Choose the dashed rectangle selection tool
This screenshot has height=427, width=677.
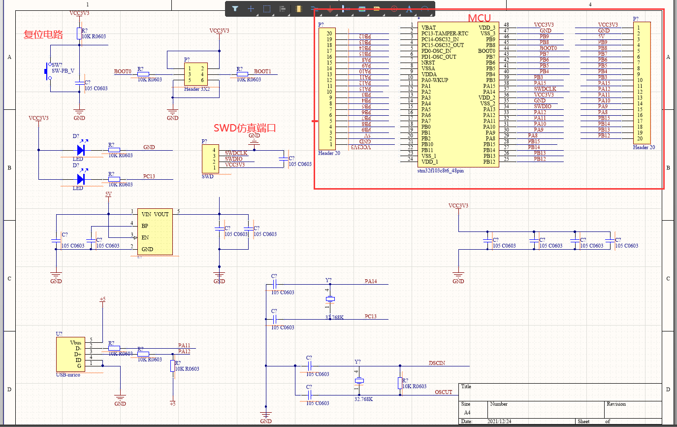pos(267,8)
